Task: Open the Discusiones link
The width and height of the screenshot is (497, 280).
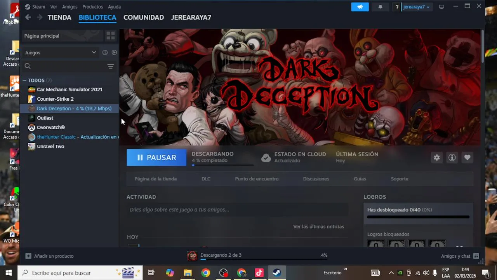Action: coord(316,179)
